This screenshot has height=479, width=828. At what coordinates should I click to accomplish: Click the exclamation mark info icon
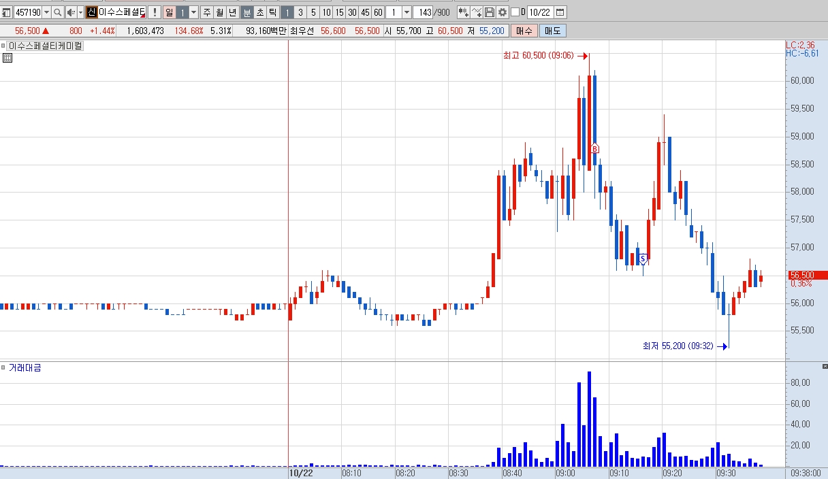[x=155, y=12]
